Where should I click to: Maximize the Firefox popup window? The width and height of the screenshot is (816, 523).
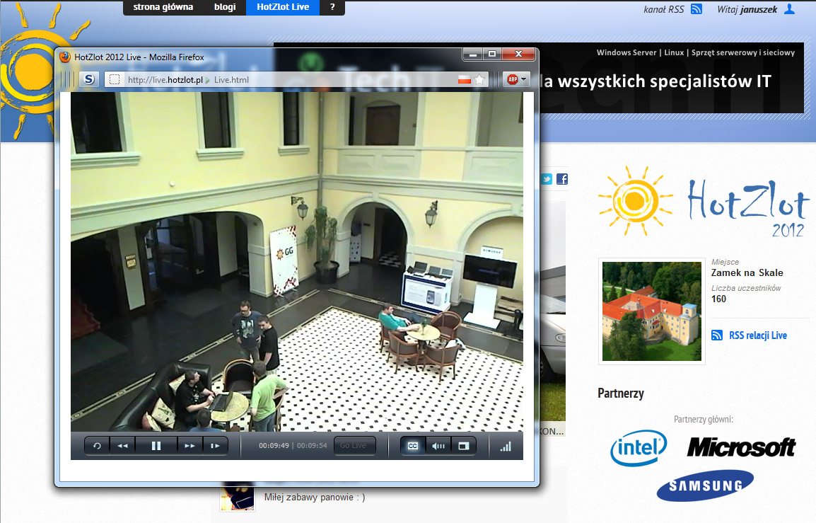pos(491,54)
